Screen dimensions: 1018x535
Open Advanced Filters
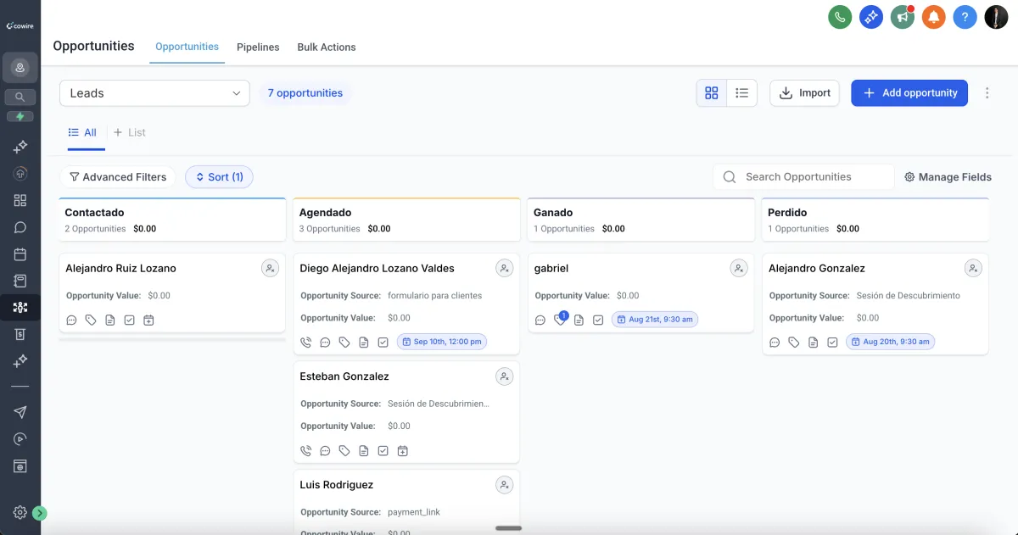click(117, 177)
